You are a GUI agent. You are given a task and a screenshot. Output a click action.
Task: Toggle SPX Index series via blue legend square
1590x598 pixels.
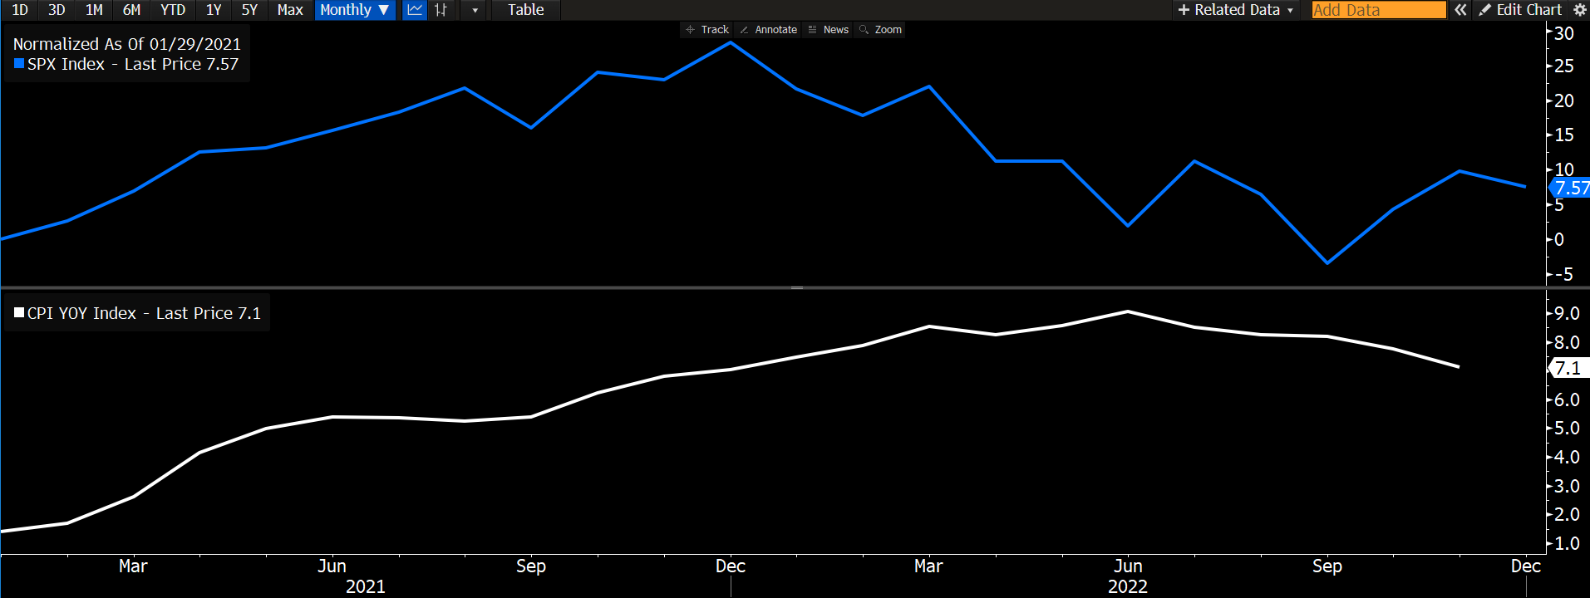[x=19, y=64]
